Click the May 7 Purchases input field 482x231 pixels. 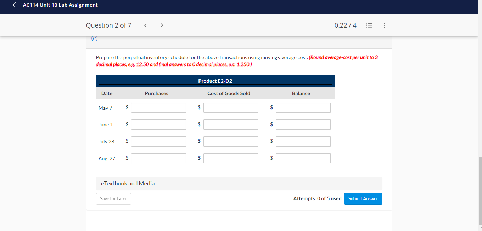click(x=158, y=108)
